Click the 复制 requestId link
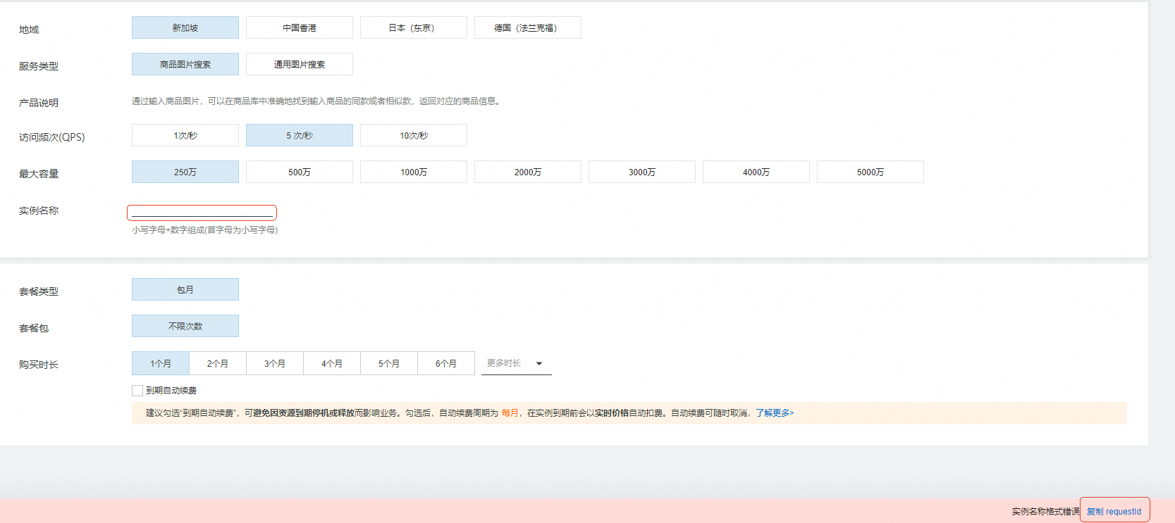 (x=1114, y=512)
